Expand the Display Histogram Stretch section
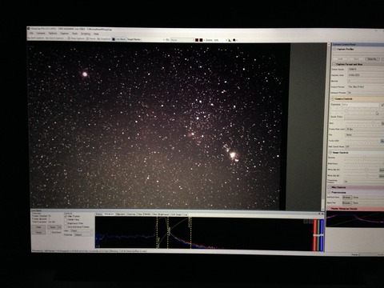Image resolution: width=384 pixels, height=288 pixels. pos(329,209)
